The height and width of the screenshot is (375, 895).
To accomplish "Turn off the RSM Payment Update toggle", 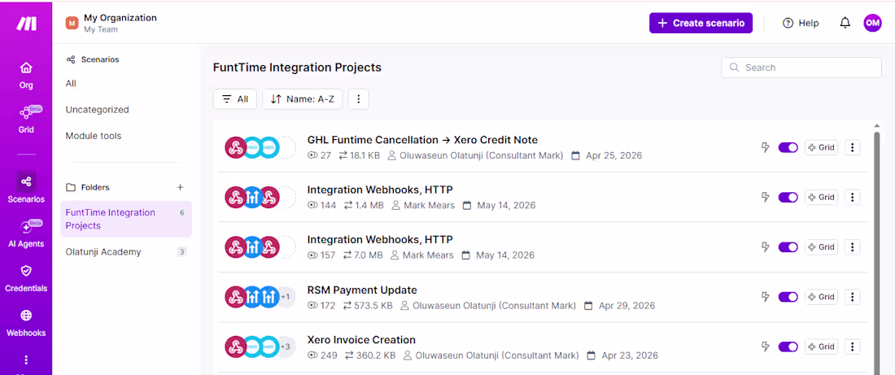I will point(788,297).
